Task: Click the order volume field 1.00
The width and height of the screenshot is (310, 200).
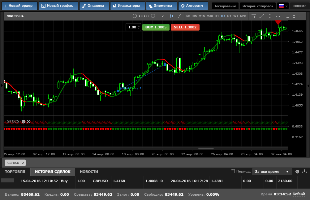Action: click(132, 27)
